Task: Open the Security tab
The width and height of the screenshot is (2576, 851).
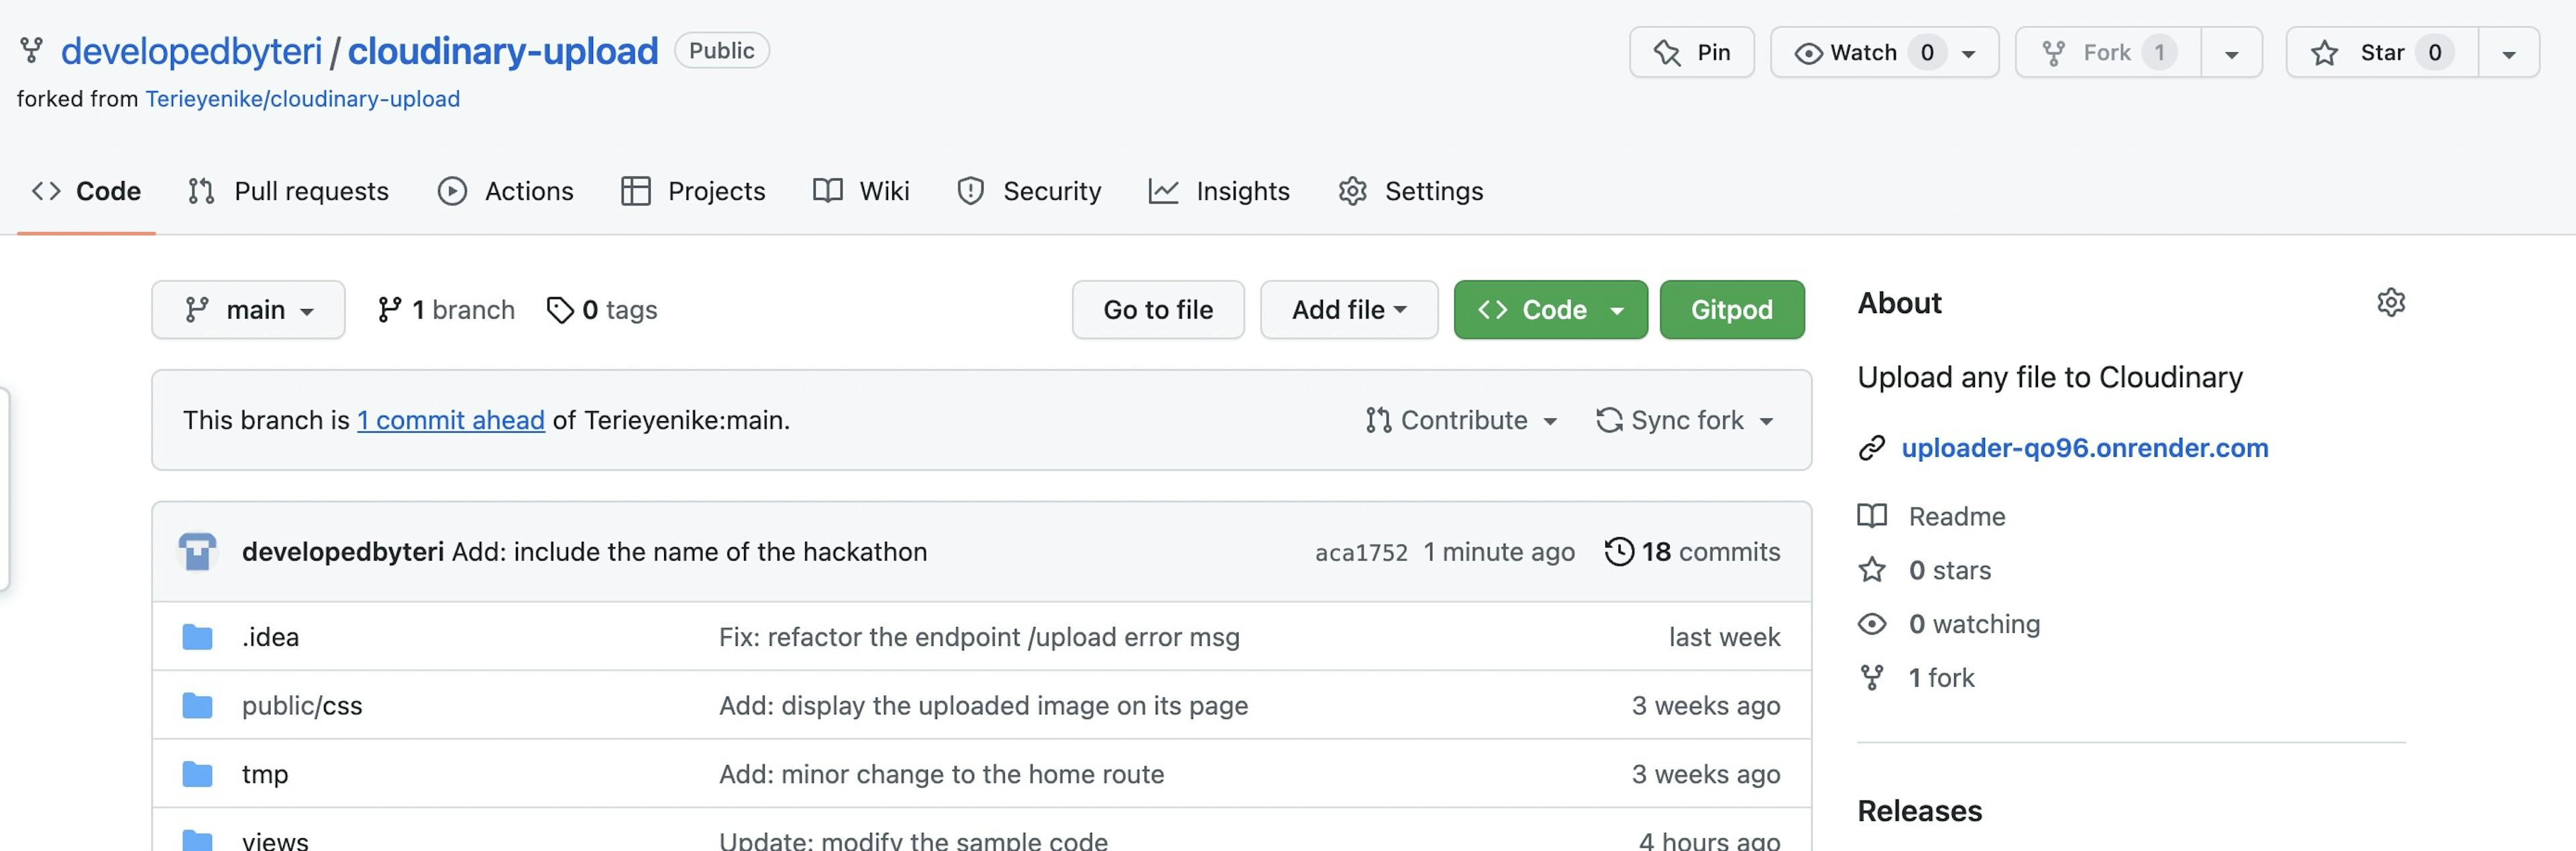Action: (x=1029, y=191)
